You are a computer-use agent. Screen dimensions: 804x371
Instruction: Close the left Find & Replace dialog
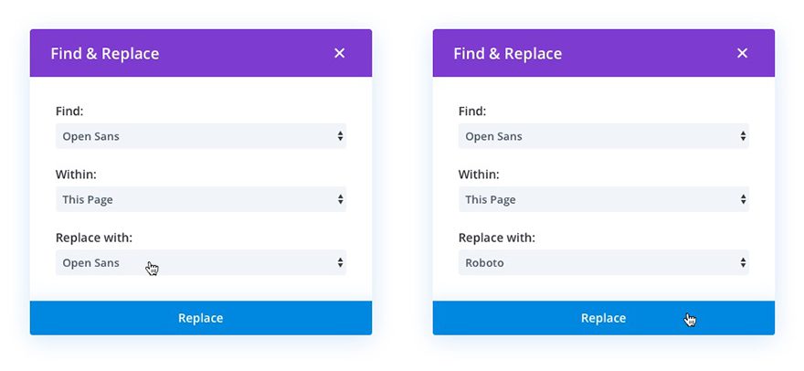pyautogui.click(x=340, y=53)
